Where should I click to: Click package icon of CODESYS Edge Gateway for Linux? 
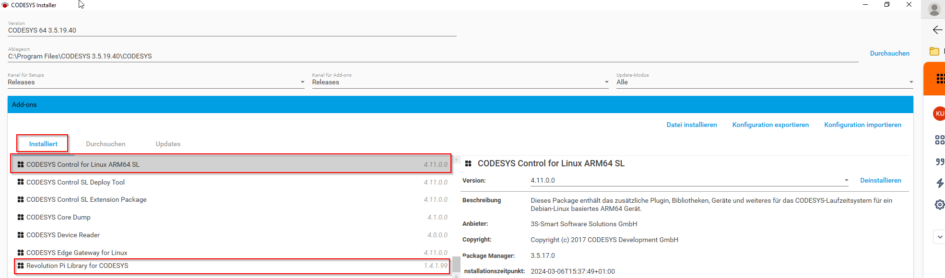[21, 253]
